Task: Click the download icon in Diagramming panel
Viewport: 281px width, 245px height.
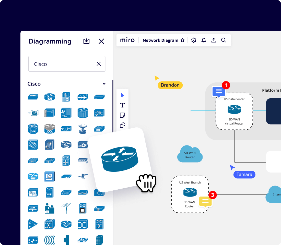Action: click(86, 41)
